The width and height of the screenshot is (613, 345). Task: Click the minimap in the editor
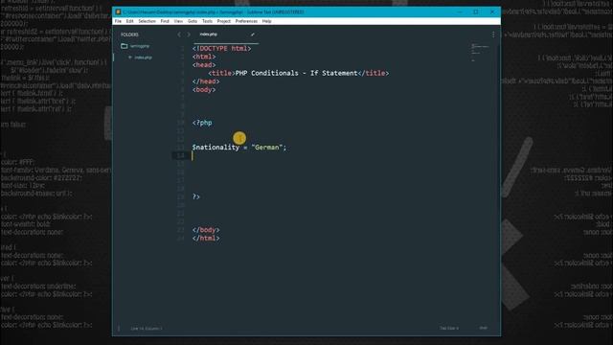(x=480, y=53)
